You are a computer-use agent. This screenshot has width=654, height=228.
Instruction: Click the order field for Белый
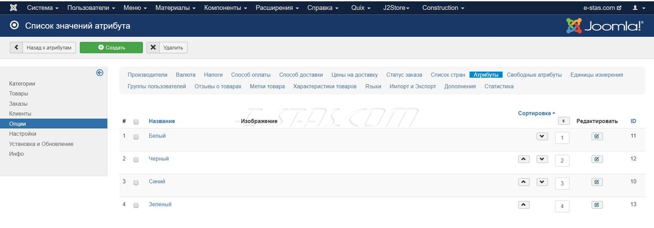[562, 138]
